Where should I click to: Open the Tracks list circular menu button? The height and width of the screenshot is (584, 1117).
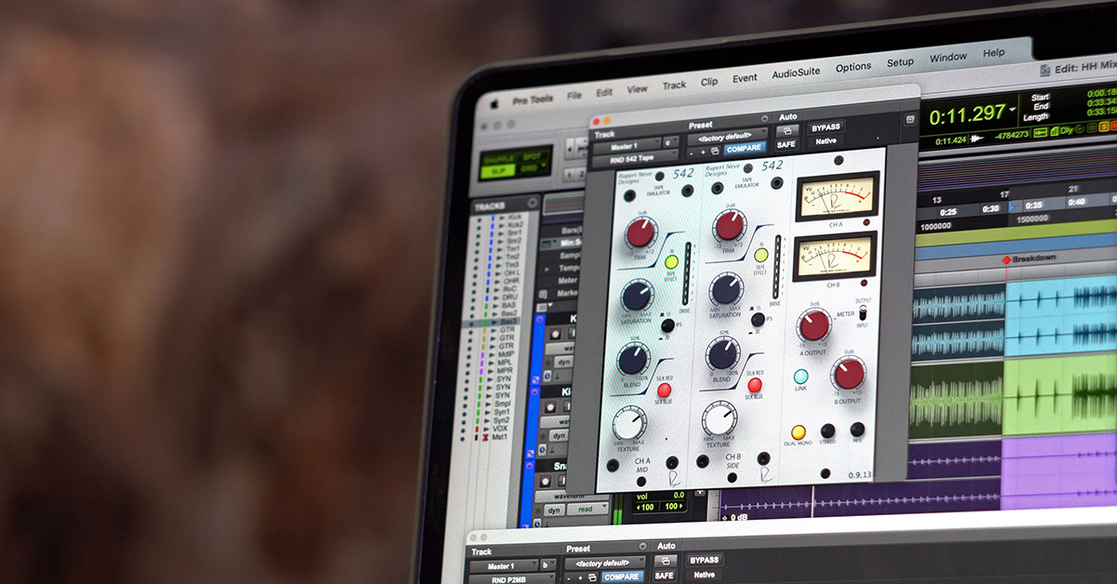[x=532, y=203]
